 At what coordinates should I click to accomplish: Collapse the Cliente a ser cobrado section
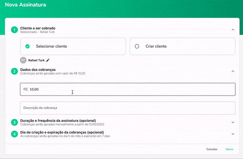[233, 29]
